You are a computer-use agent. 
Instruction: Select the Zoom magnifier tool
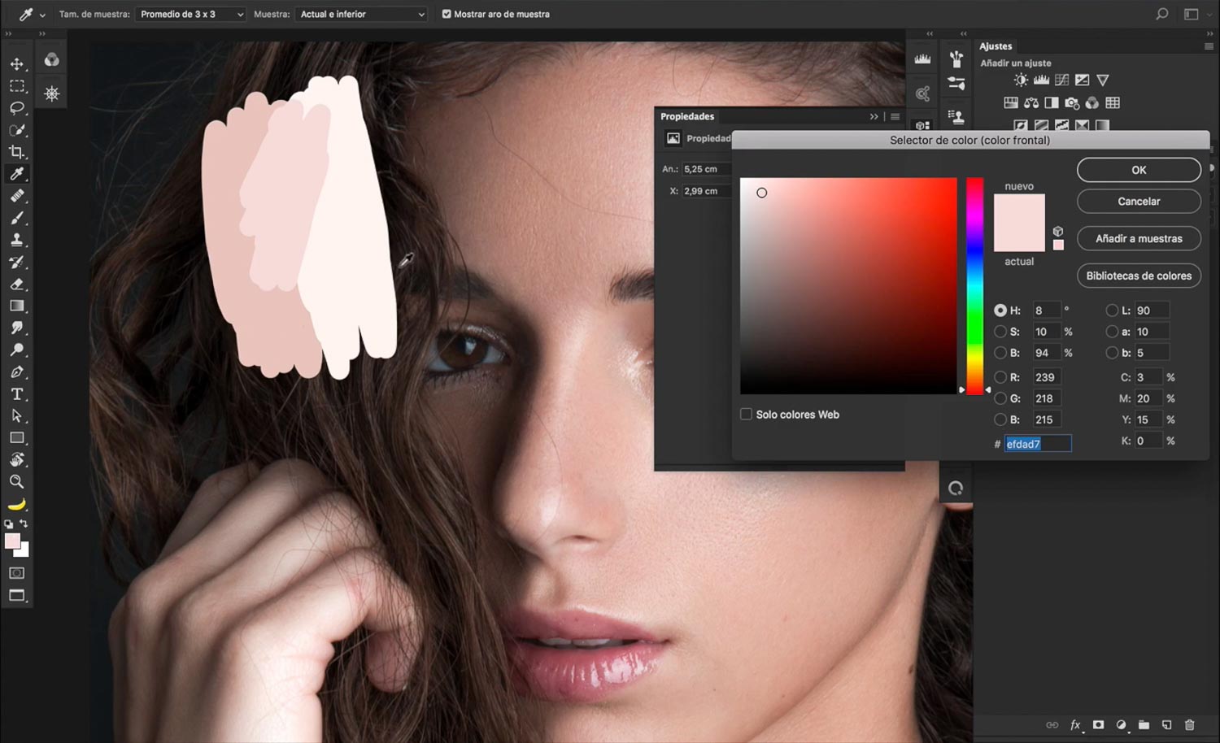pos(17,481)
